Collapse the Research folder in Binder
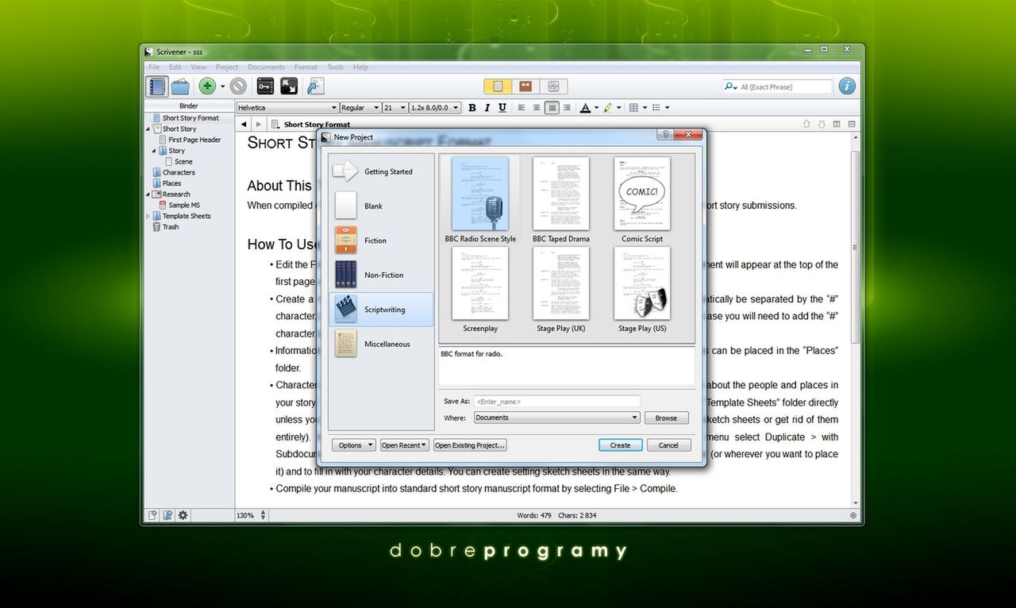This screenshot has width=1016, height=608. coord(148,194)
